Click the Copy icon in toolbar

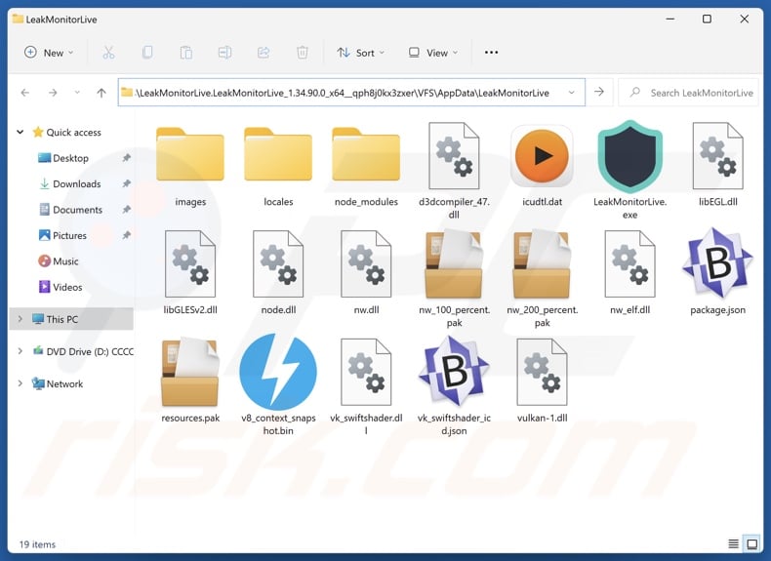tap(147, 53)
